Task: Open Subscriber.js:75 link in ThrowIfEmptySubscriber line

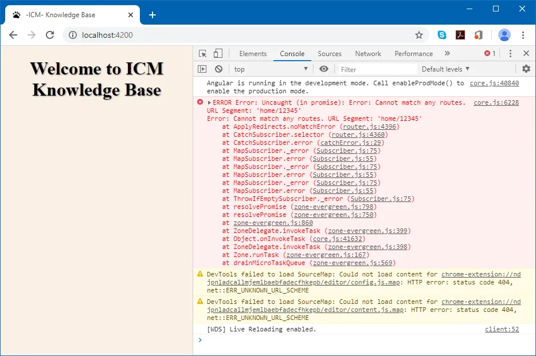Action: click(381, 199)
